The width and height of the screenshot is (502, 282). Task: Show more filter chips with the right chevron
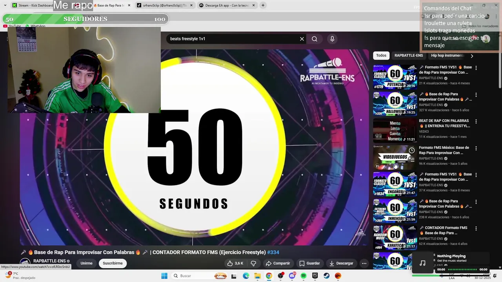tap(472, 56)
